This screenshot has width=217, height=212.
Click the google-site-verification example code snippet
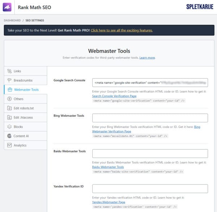tap(139, 101)
